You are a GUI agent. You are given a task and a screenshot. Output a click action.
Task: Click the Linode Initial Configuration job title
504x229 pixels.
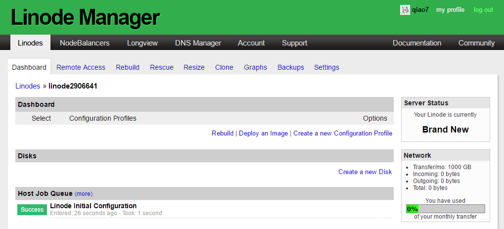point(93,206)
